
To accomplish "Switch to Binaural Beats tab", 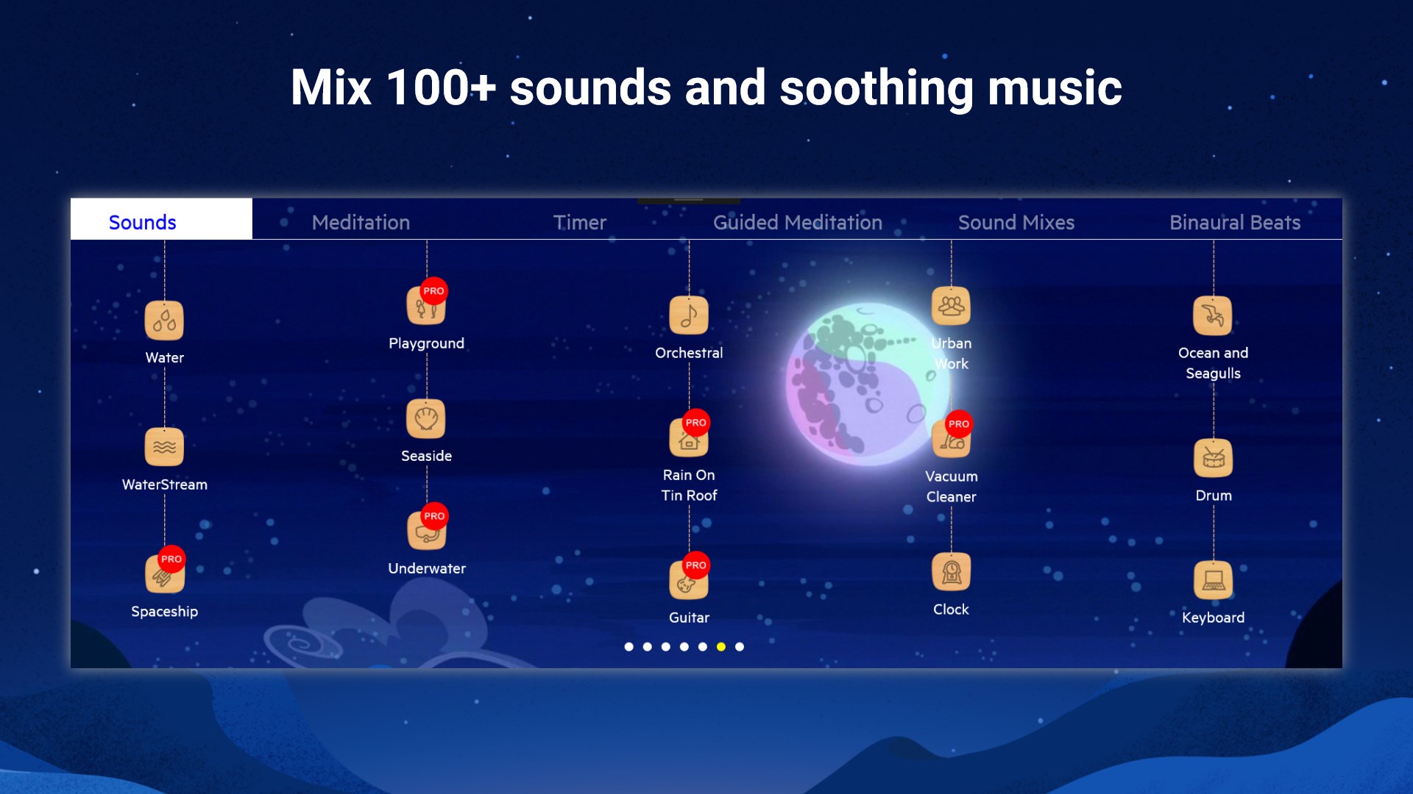I will (1234, 222).
